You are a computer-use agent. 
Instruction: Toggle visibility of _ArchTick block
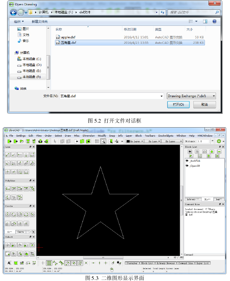187,161
